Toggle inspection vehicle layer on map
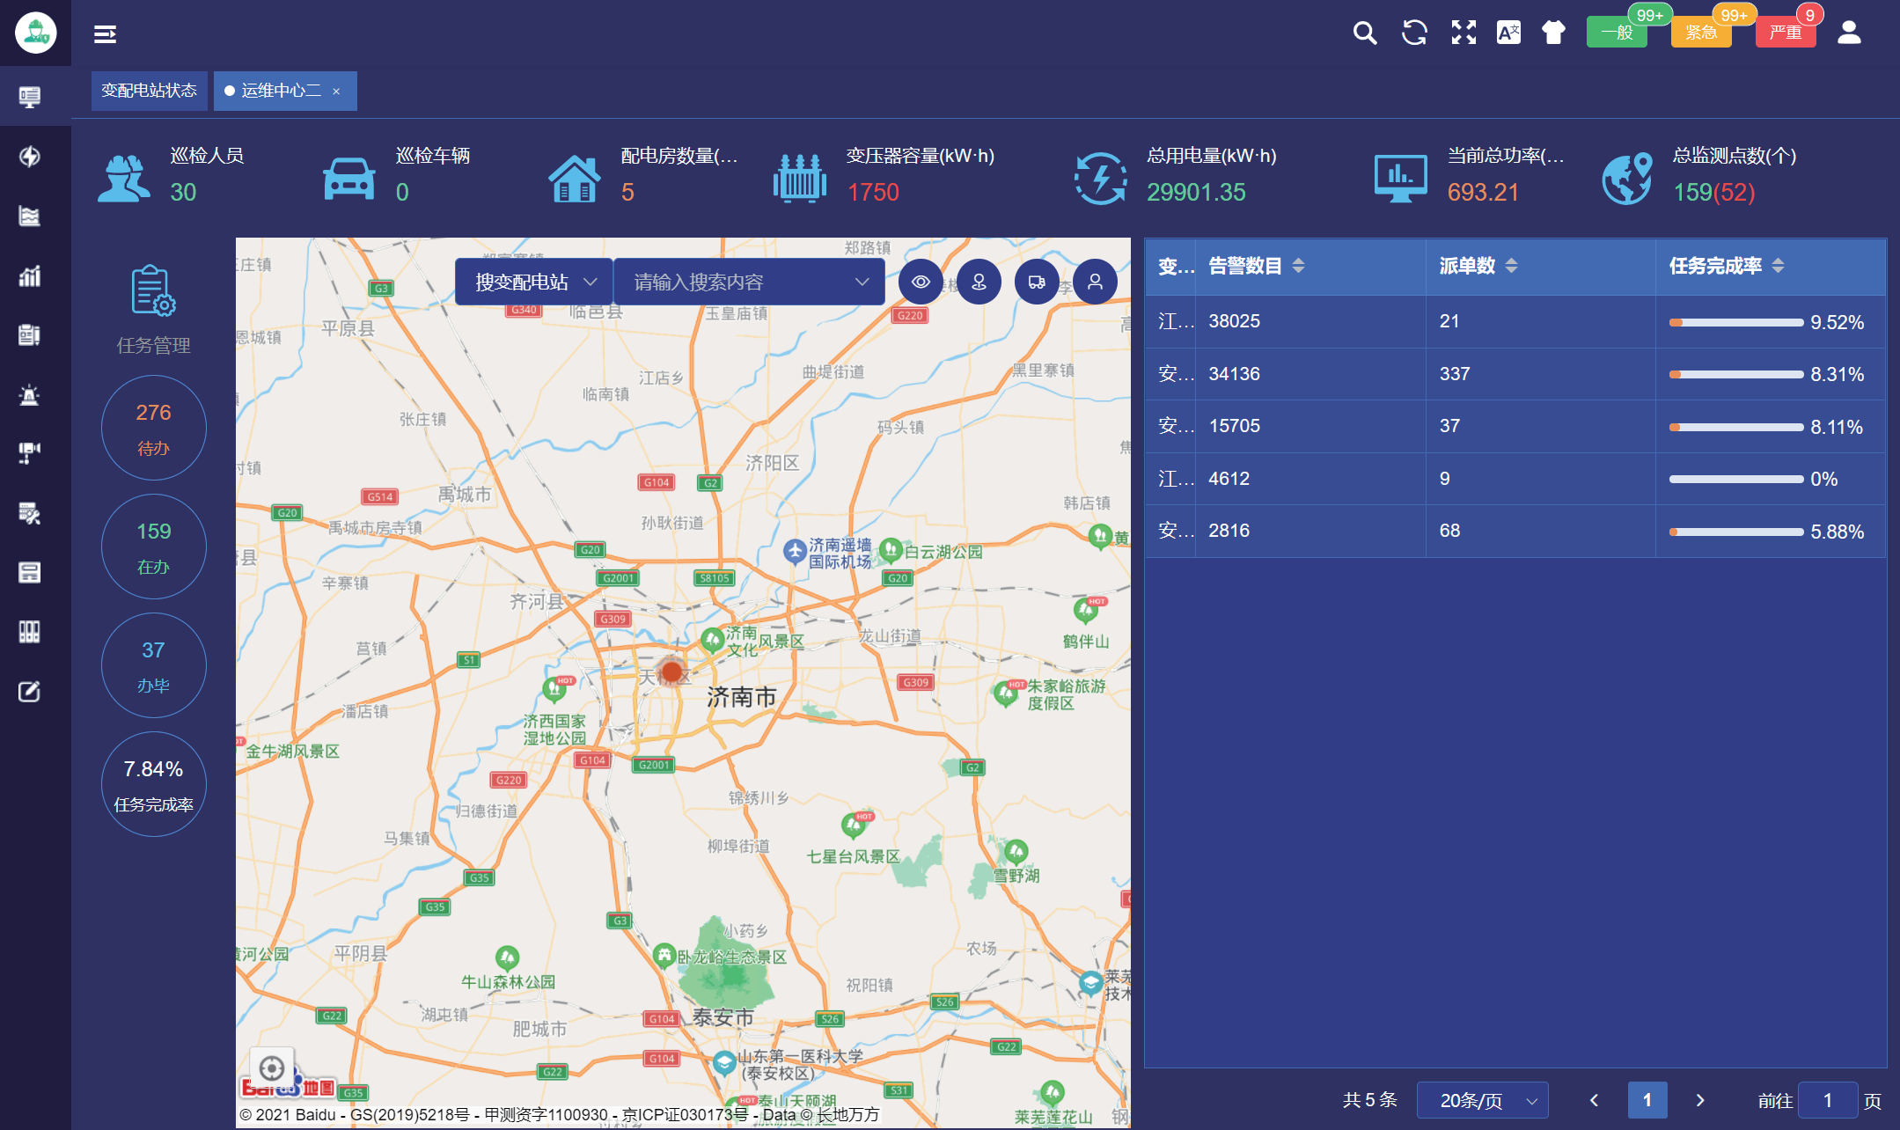The image size is (1900, 1130). coord(1037,282)
